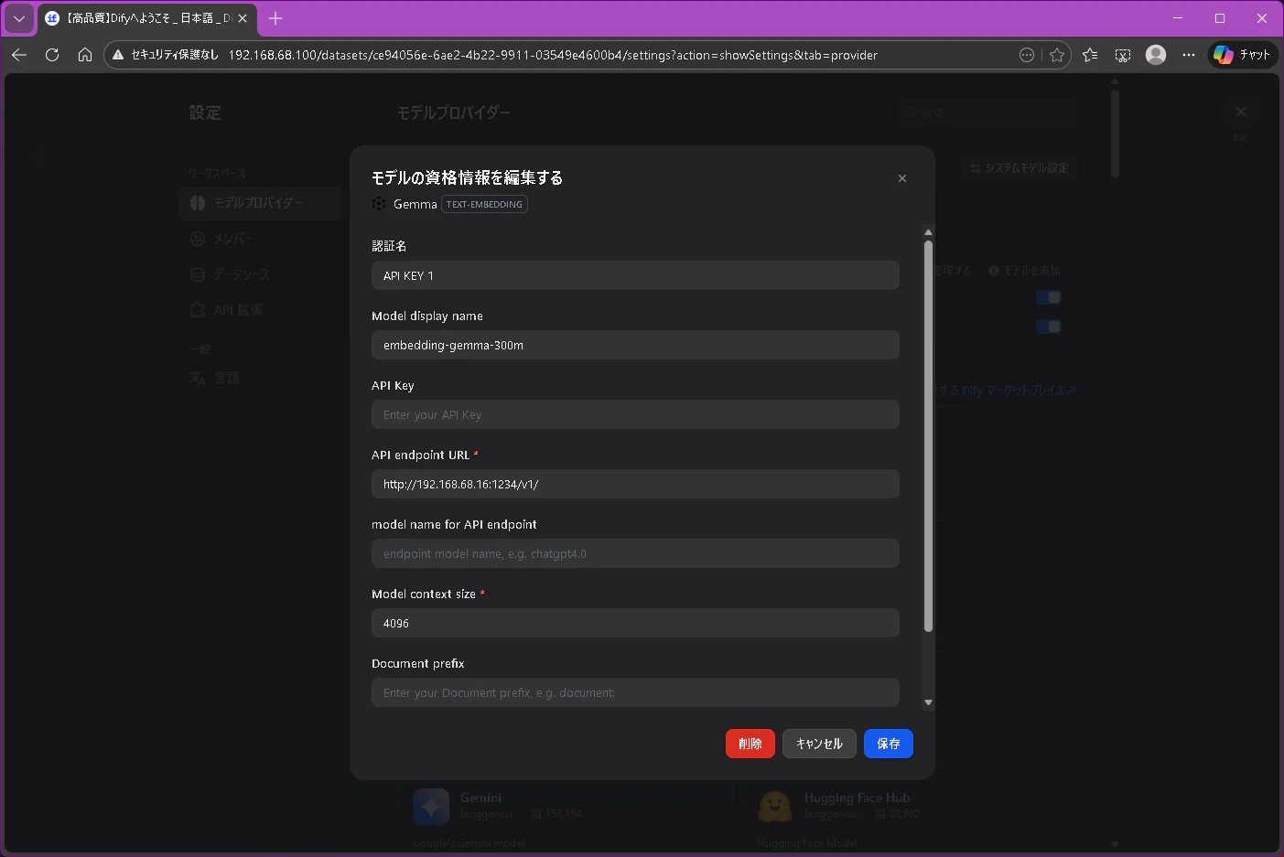Focus the Document prefix field

click(x=635, y=692)
